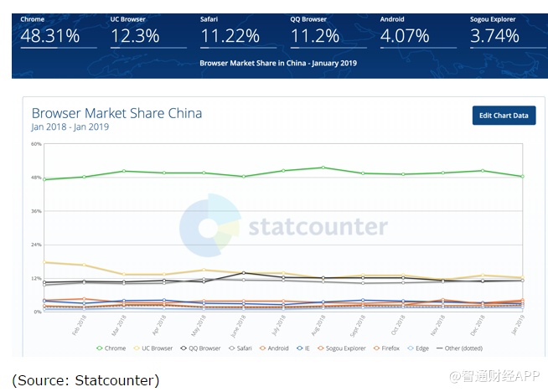548x392 pixels.
Task: Click the statcounter logo watermark
Action: click(x=285, y=226)
